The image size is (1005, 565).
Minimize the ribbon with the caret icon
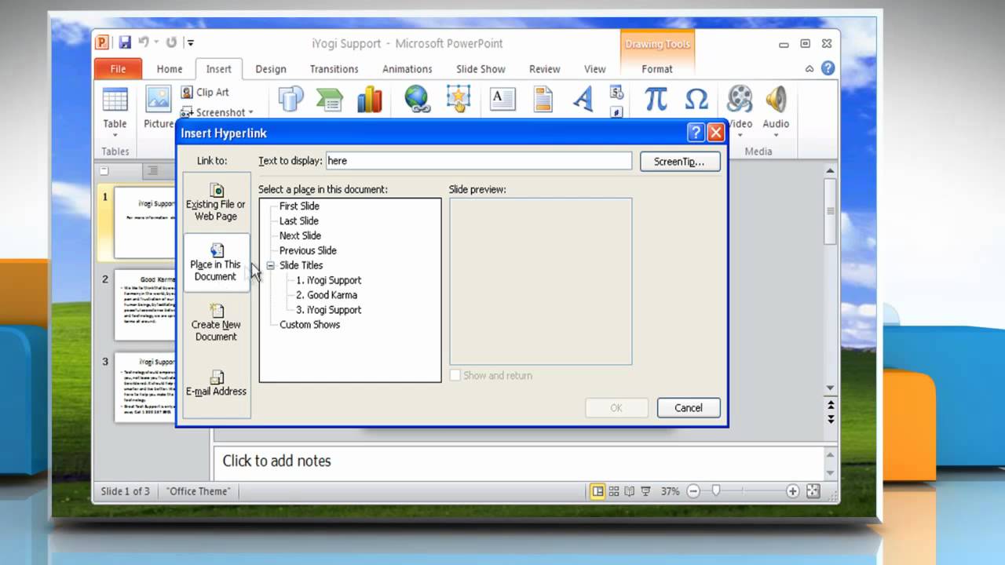click(809, 69)
